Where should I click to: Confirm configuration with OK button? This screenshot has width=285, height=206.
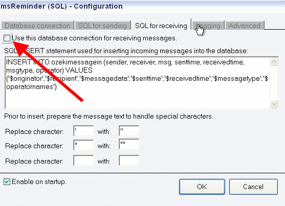(x=202, y=187)
